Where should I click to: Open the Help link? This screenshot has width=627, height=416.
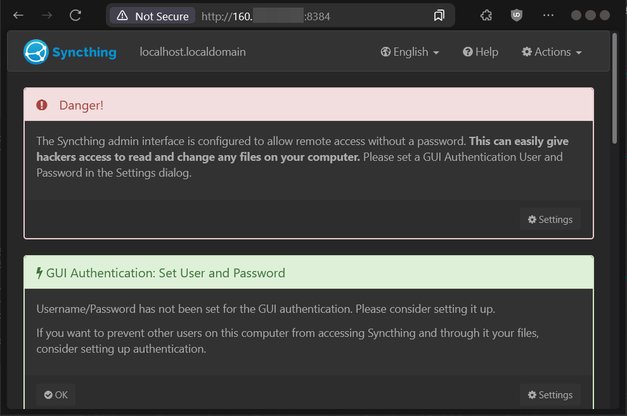click(481, 52)
